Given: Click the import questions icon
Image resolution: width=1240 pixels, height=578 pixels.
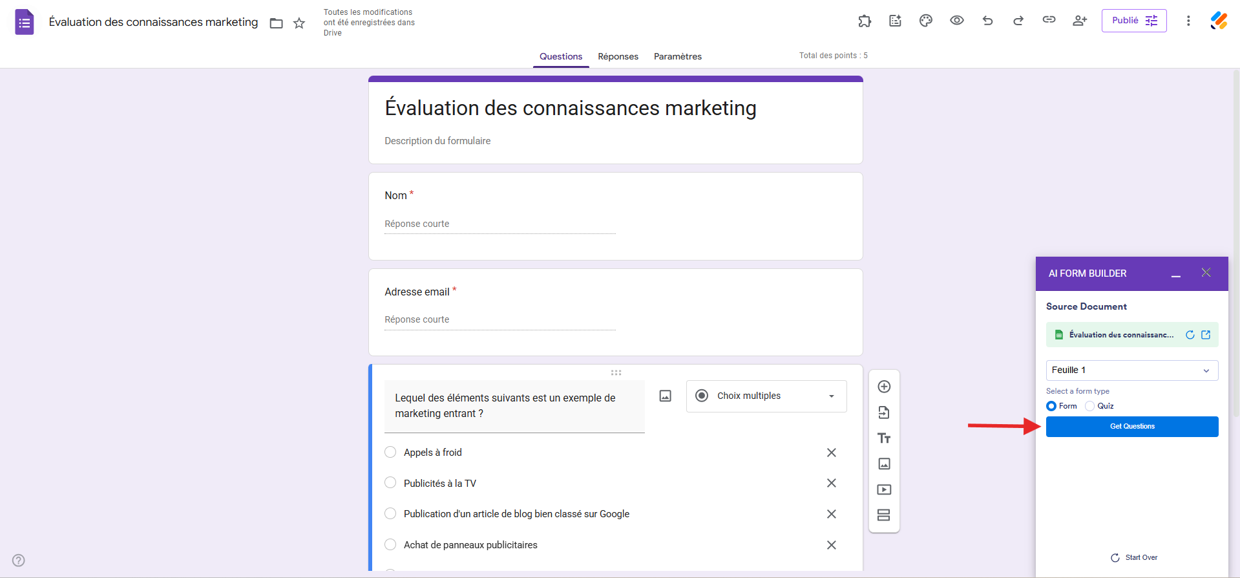Looking at the screenshot, I should (x=884, y=412).
